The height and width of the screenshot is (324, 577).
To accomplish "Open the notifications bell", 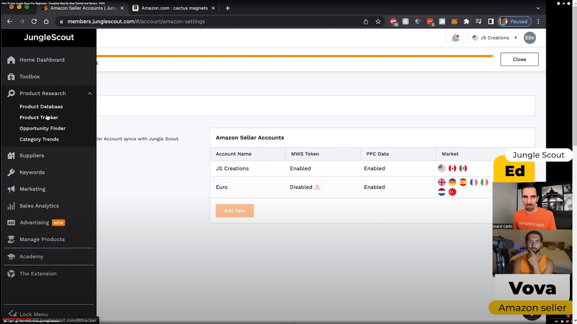I will [x=455, y=38].
